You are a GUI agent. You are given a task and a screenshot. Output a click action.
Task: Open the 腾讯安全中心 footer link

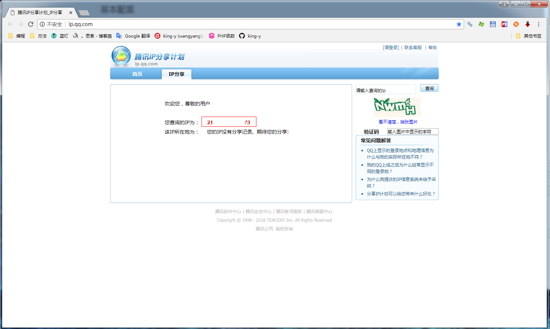point(258,211)
